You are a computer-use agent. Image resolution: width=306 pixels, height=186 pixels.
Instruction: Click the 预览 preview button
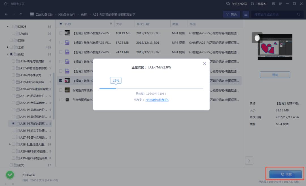click(275, 75)
